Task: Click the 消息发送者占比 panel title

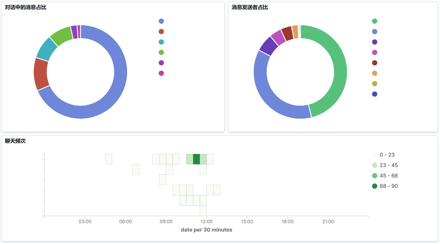Action: [250, 7]
